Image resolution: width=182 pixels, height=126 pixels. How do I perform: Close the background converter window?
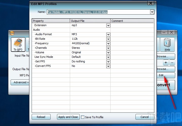171,32
